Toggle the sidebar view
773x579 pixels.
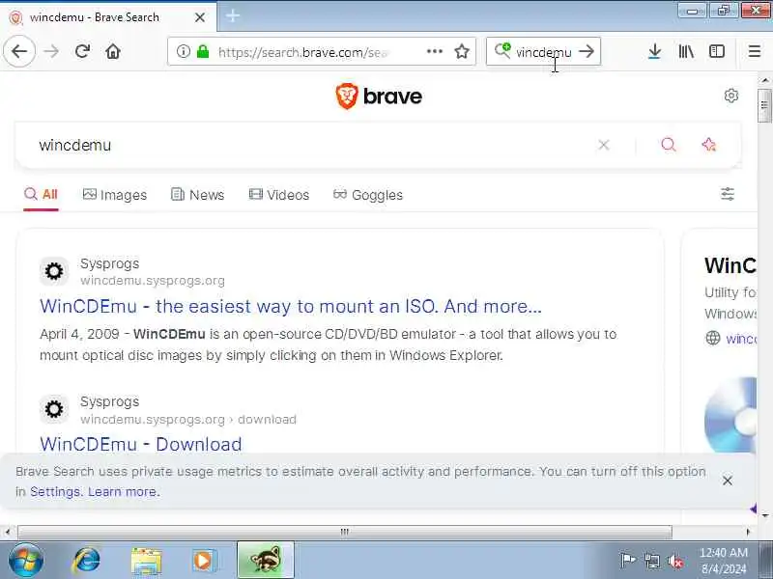coord(717,51)
